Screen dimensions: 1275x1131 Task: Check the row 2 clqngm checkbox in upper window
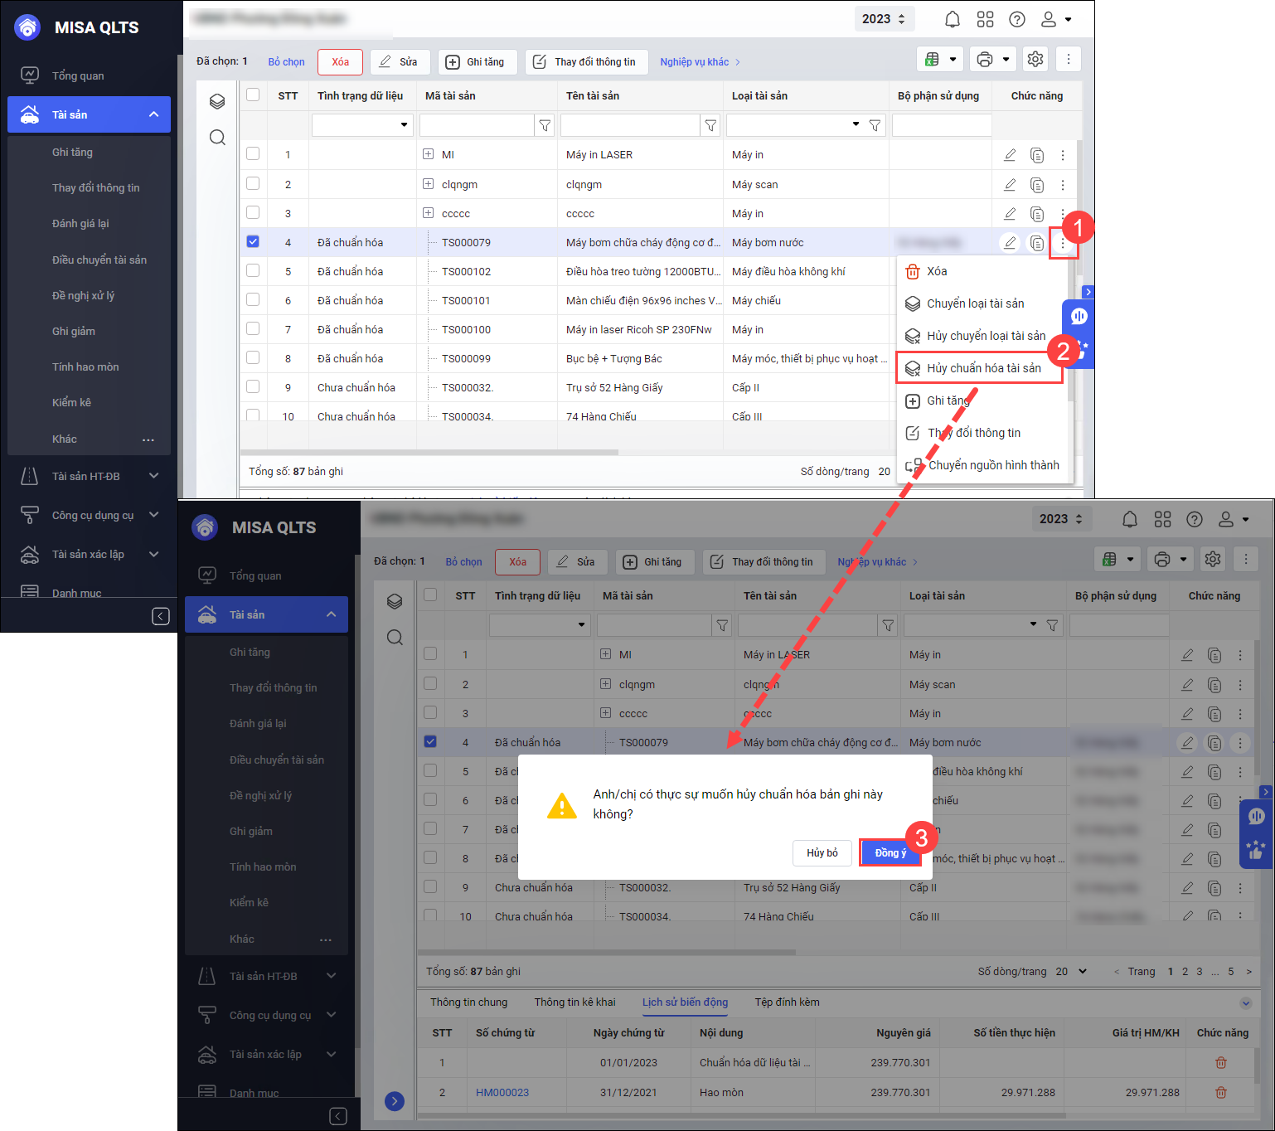pyautogui.click(x=253, y=183)
